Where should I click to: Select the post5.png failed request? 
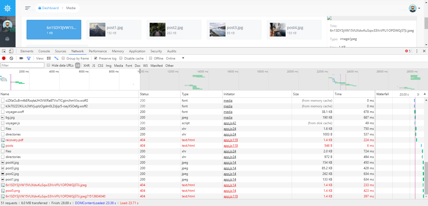coord(187,191)
